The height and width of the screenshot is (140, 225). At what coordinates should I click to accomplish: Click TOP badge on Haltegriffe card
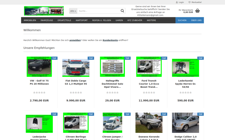[127, 58]
